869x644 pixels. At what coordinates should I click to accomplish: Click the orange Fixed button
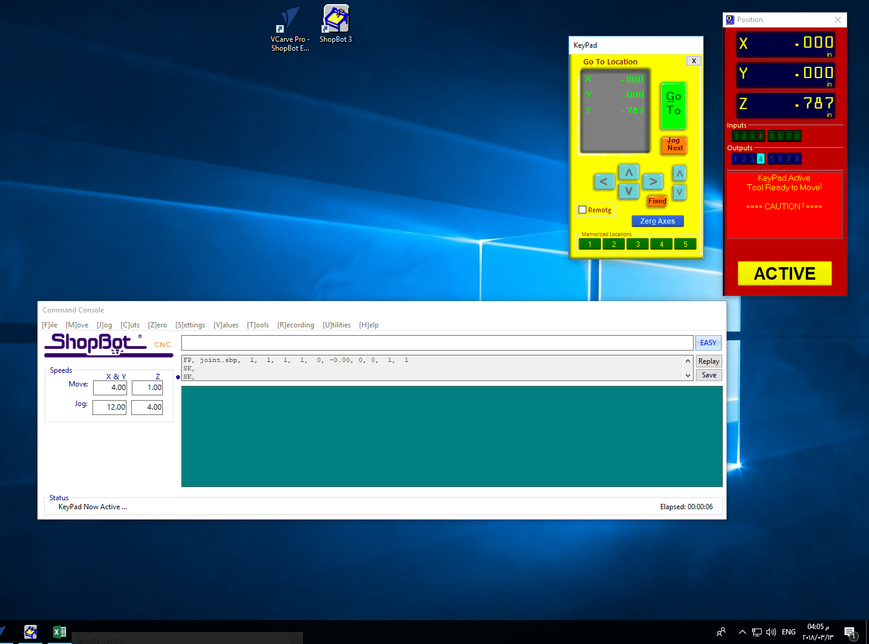[657, 201]
